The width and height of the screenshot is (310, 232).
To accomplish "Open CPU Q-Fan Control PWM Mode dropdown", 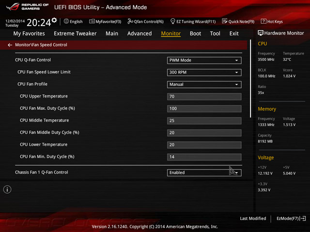I will (x=204, y=60).
